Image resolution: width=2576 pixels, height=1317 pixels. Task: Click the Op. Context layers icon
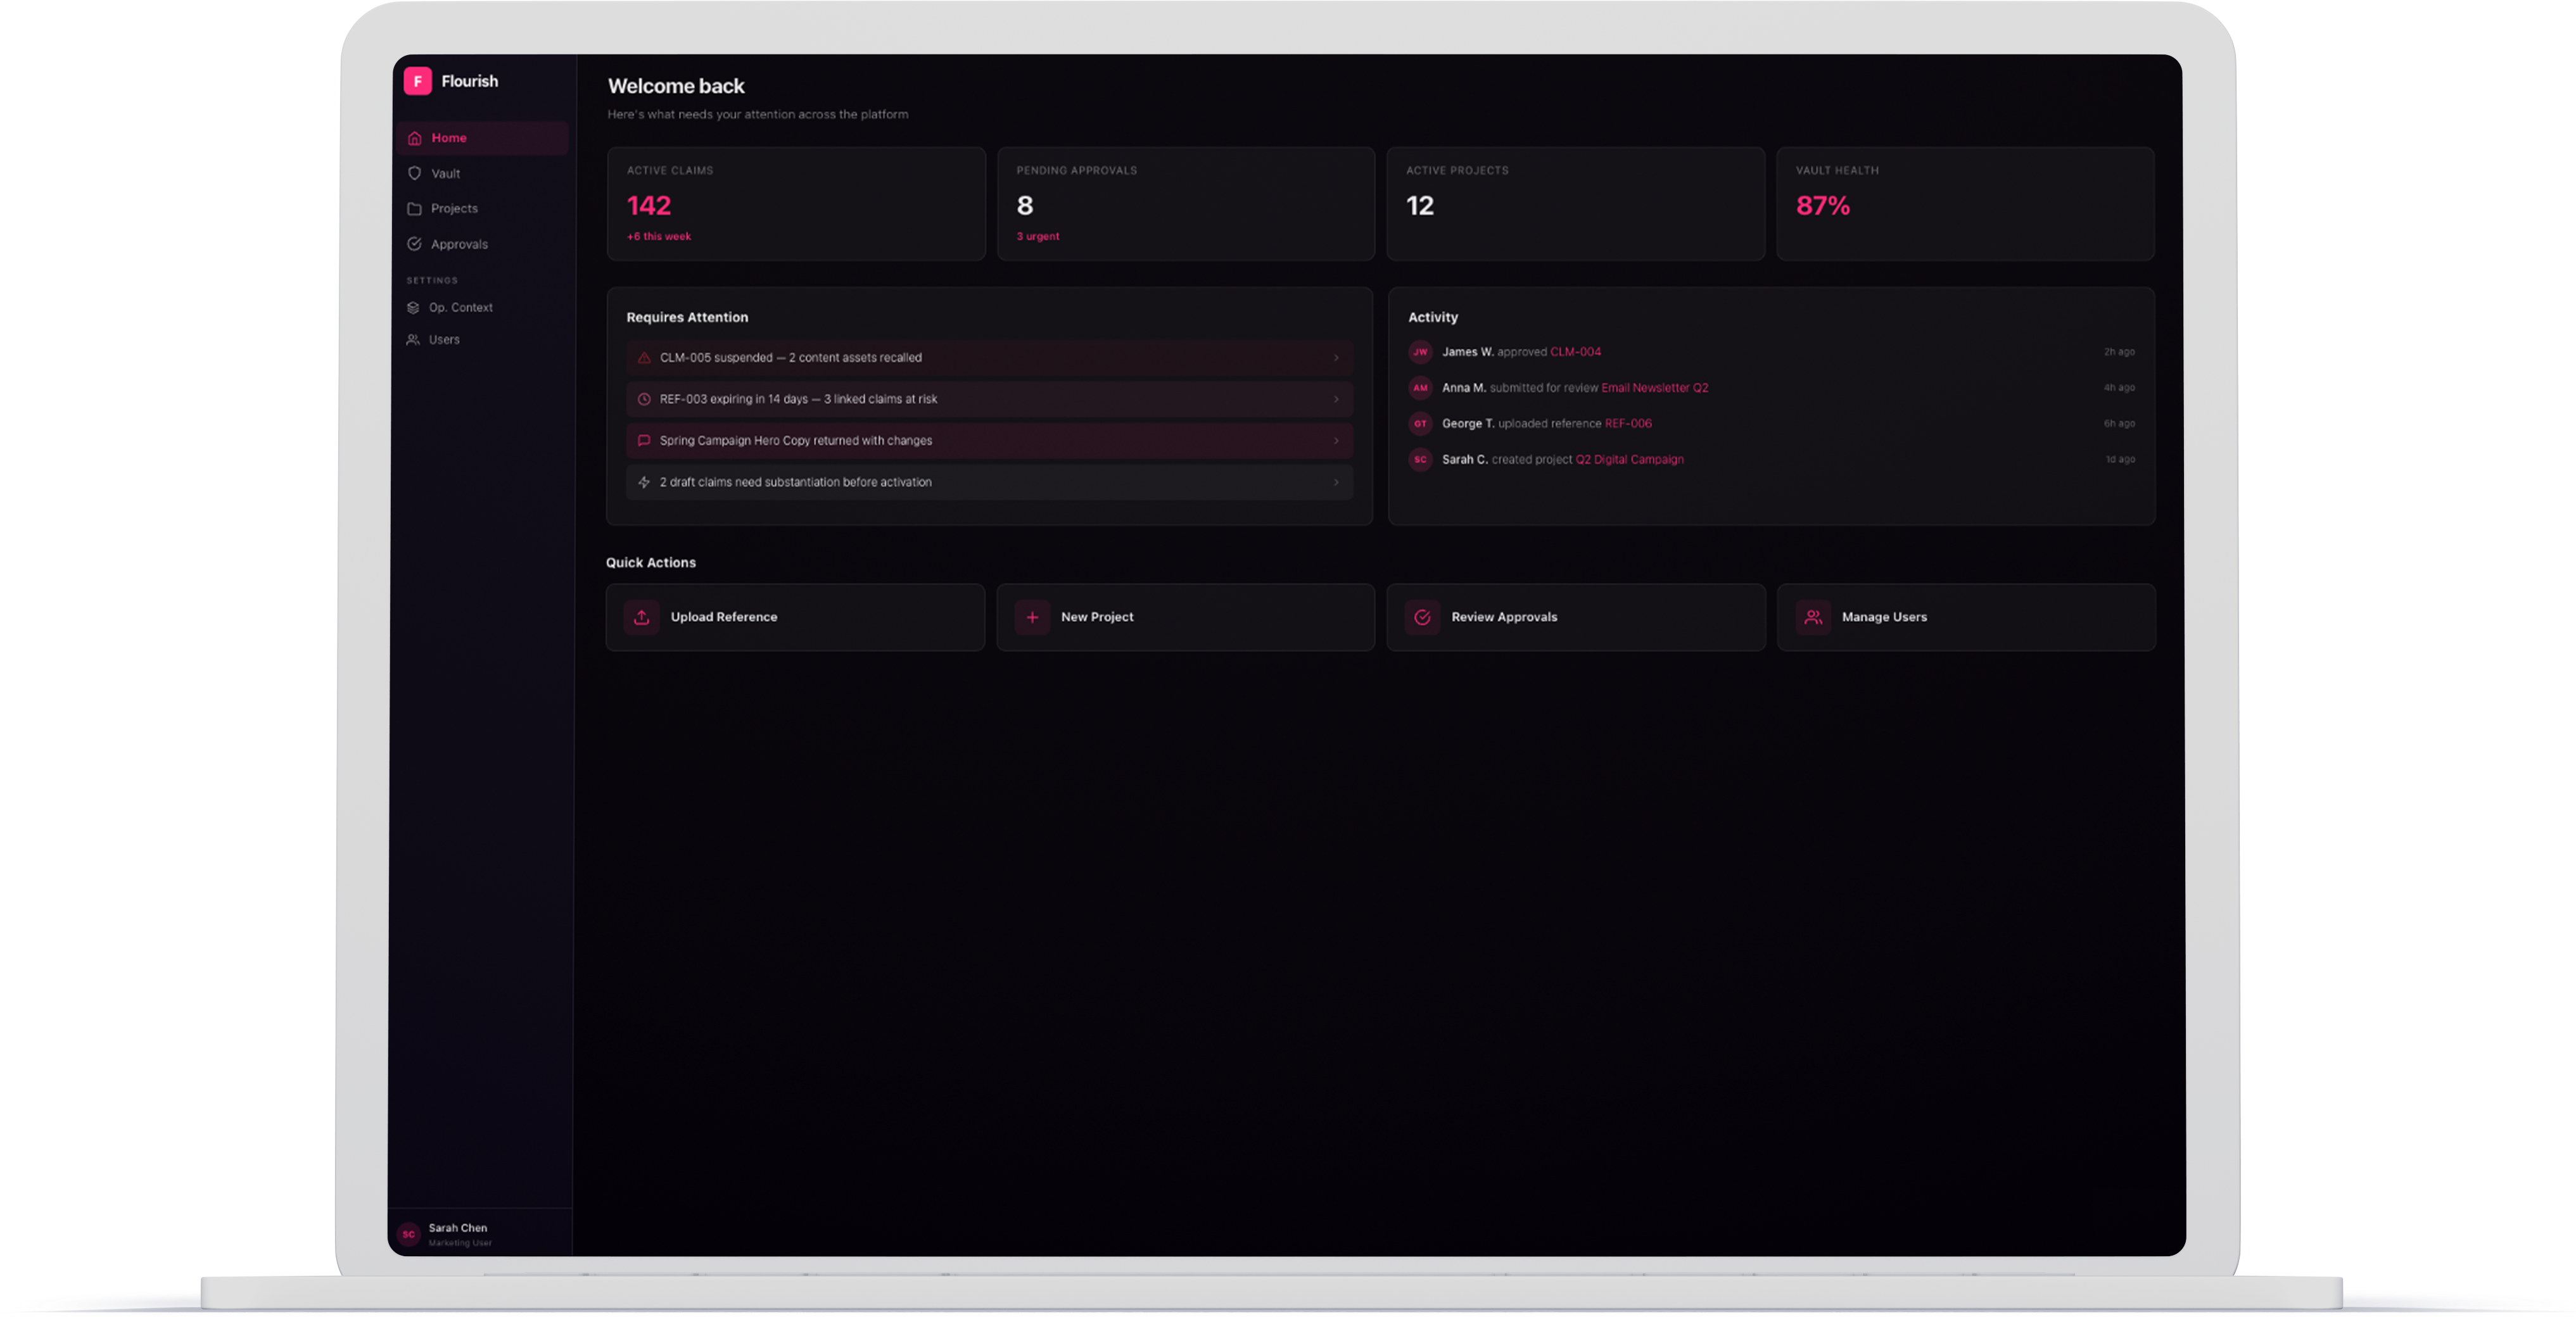click(x=413, y=307)
